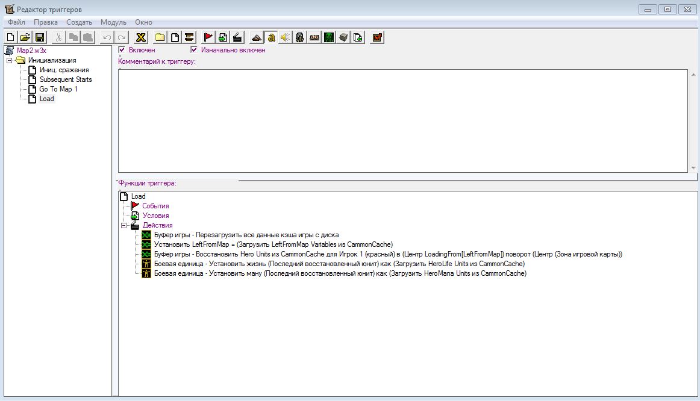Open Object Editor helmet icon
This screenshot has width=700, height=401.
(299, 37)
